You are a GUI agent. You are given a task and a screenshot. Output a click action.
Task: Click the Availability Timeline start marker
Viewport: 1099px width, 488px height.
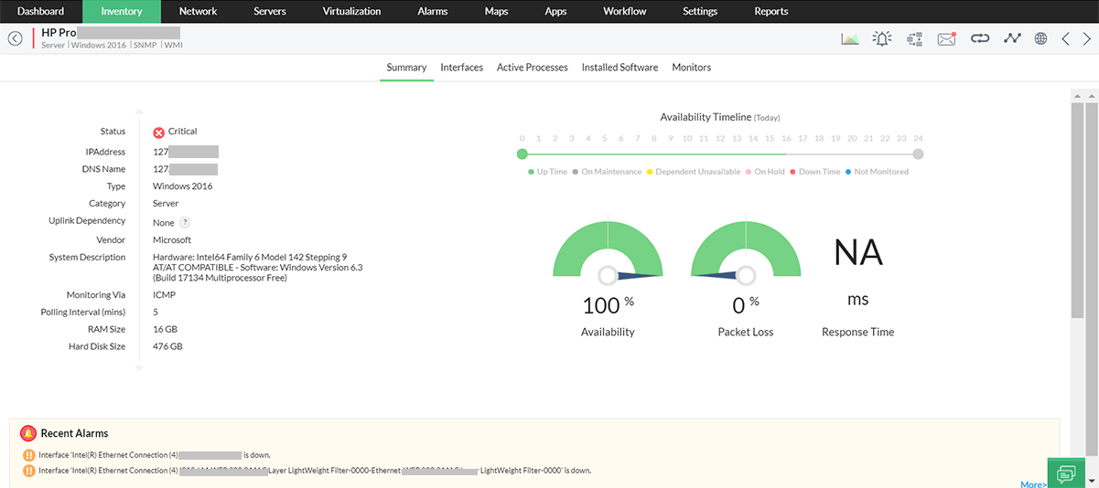coord(522,154)
